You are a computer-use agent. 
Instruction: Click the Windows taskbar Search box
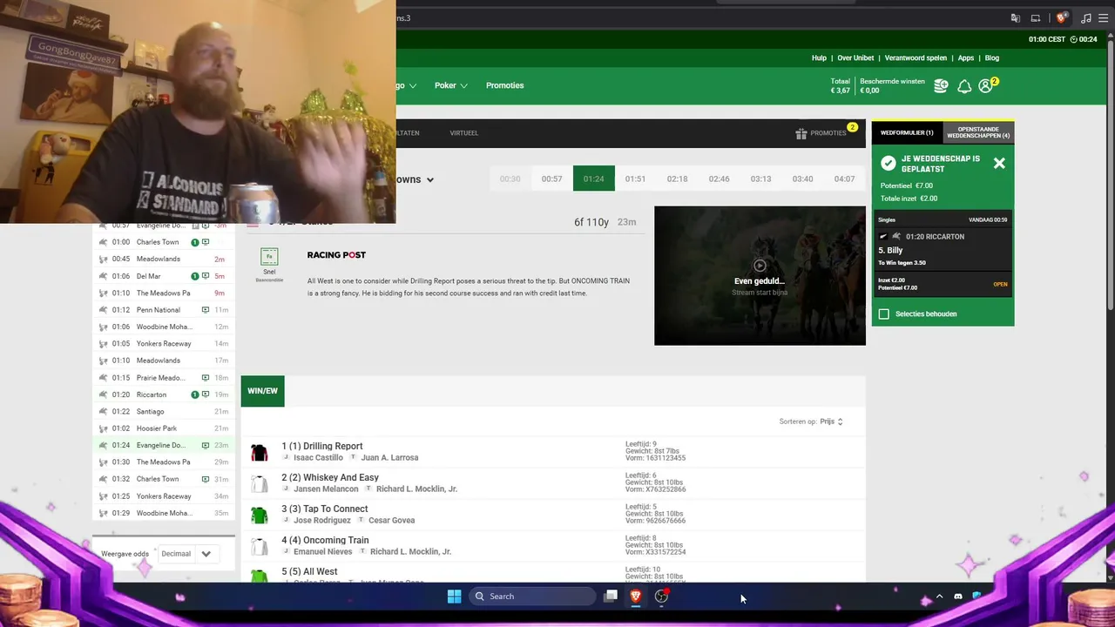click(531, 597)
